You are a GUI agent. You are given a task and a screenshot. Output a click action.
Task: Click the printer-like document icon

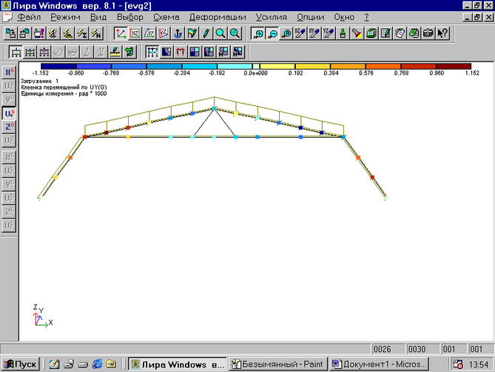(x=371, y=33)
